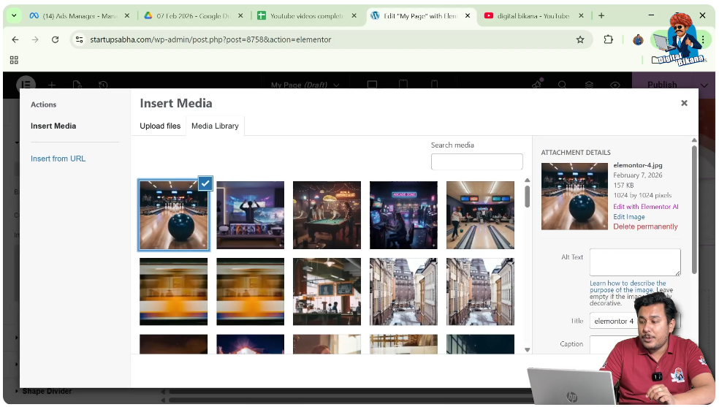Screen dimensions: 719x407
Task: Click the Edit with Elementor AI link
Action: coord(645,207)
